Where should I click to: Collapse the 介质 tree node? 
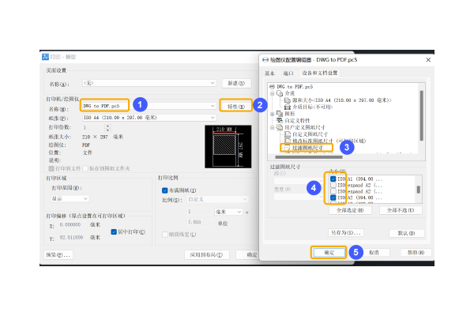pos(272,93)
